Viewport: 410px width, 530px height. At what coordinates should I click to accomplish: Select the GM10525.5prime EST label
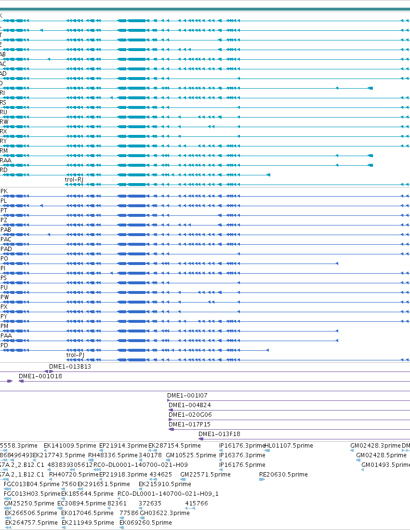pyautogui.click(x=191, y=455)
